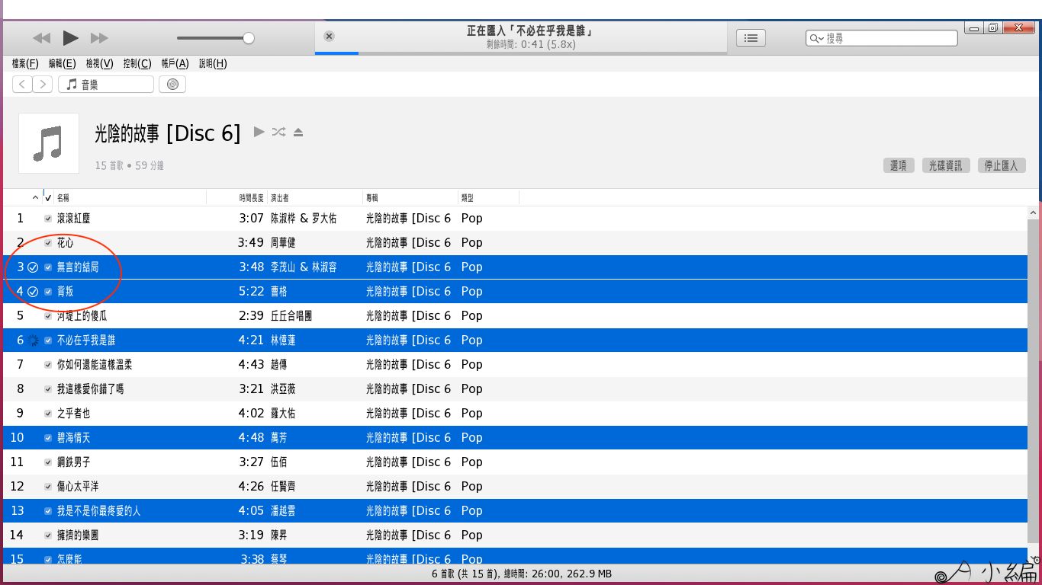The height and width of the screenshot is (585, 1042).
Task: Uncheck the checkbox for 花心
Action: coord(48,243)
